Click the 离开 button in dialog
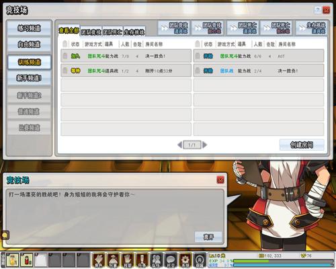Image resolution: width=336 pixels, height=269 pixels. (x=208, y=237)
